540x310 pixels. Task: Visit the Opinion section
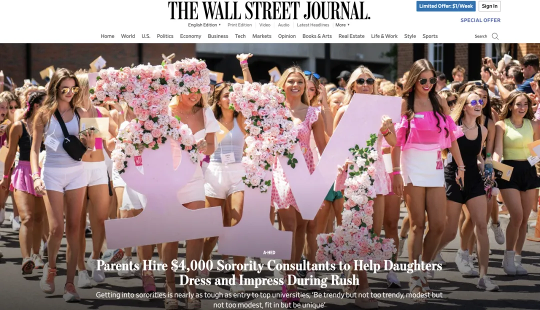287,36
